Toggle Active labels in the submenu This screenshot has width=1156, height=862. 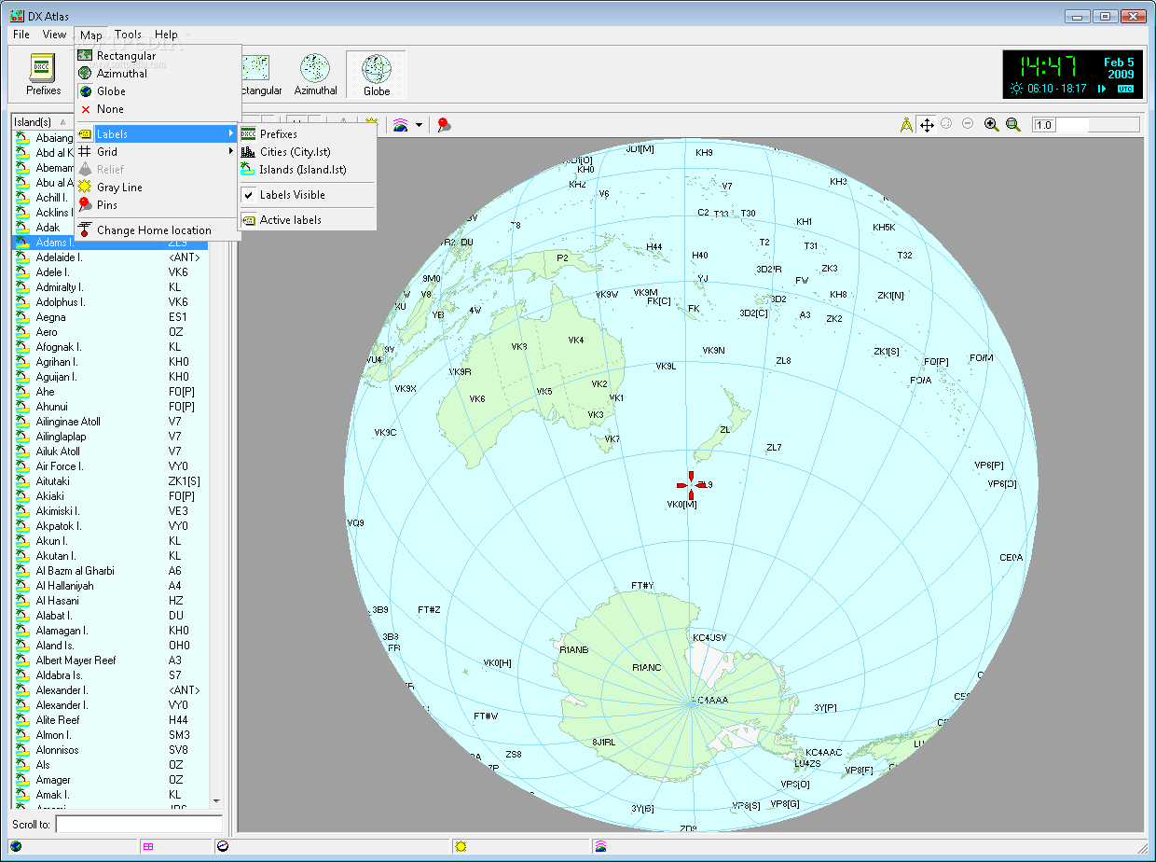(307, 220)
